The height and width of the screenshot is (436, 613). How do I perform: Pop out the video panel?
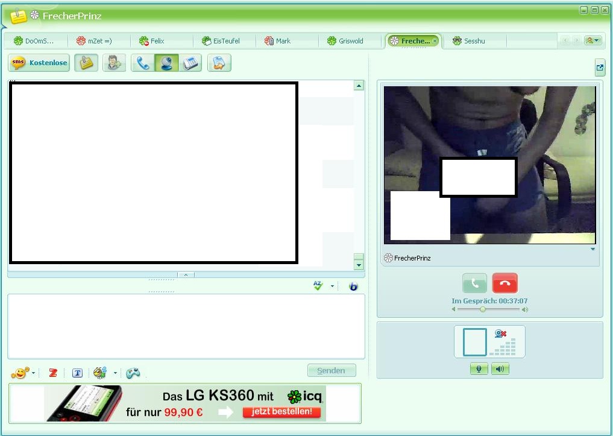[600, 68]
